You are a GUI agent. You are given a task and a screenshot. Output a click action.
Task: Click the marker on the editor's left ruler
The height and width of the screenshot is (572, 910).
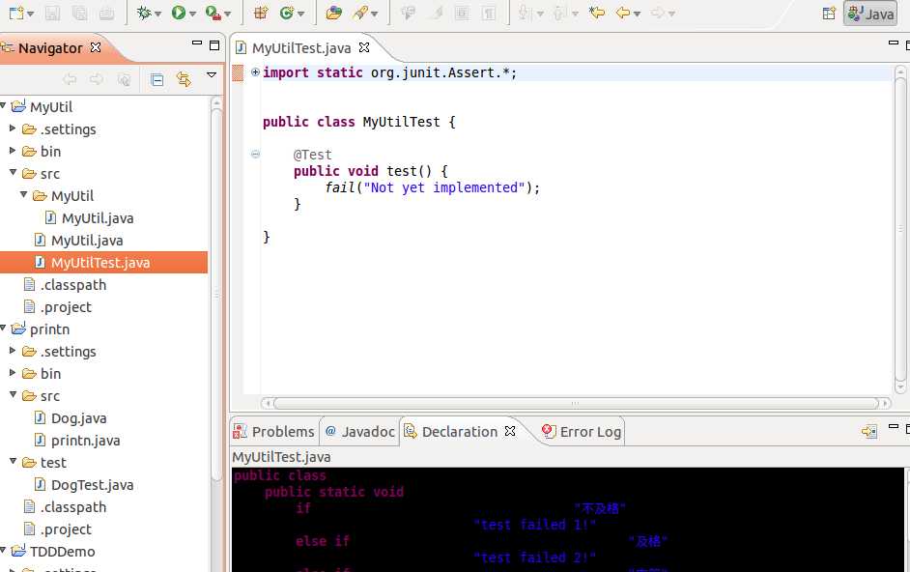(x=238, y=73)
